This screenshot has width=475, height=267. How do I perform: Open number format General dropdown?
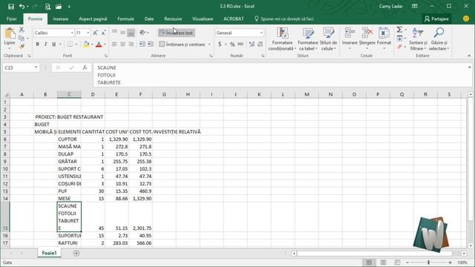pos(261,33)
